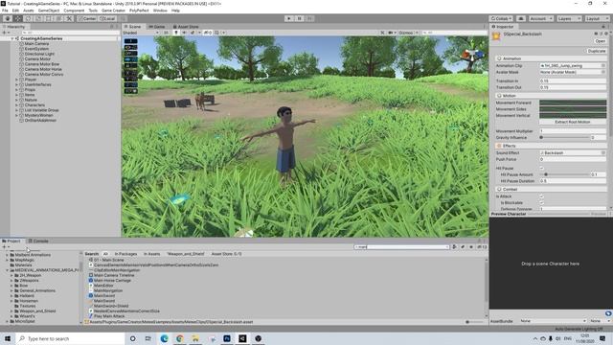Screen dimensions: 613x345
Task: Select the Rotate tool in the toolbar
Action: point(28,18)
